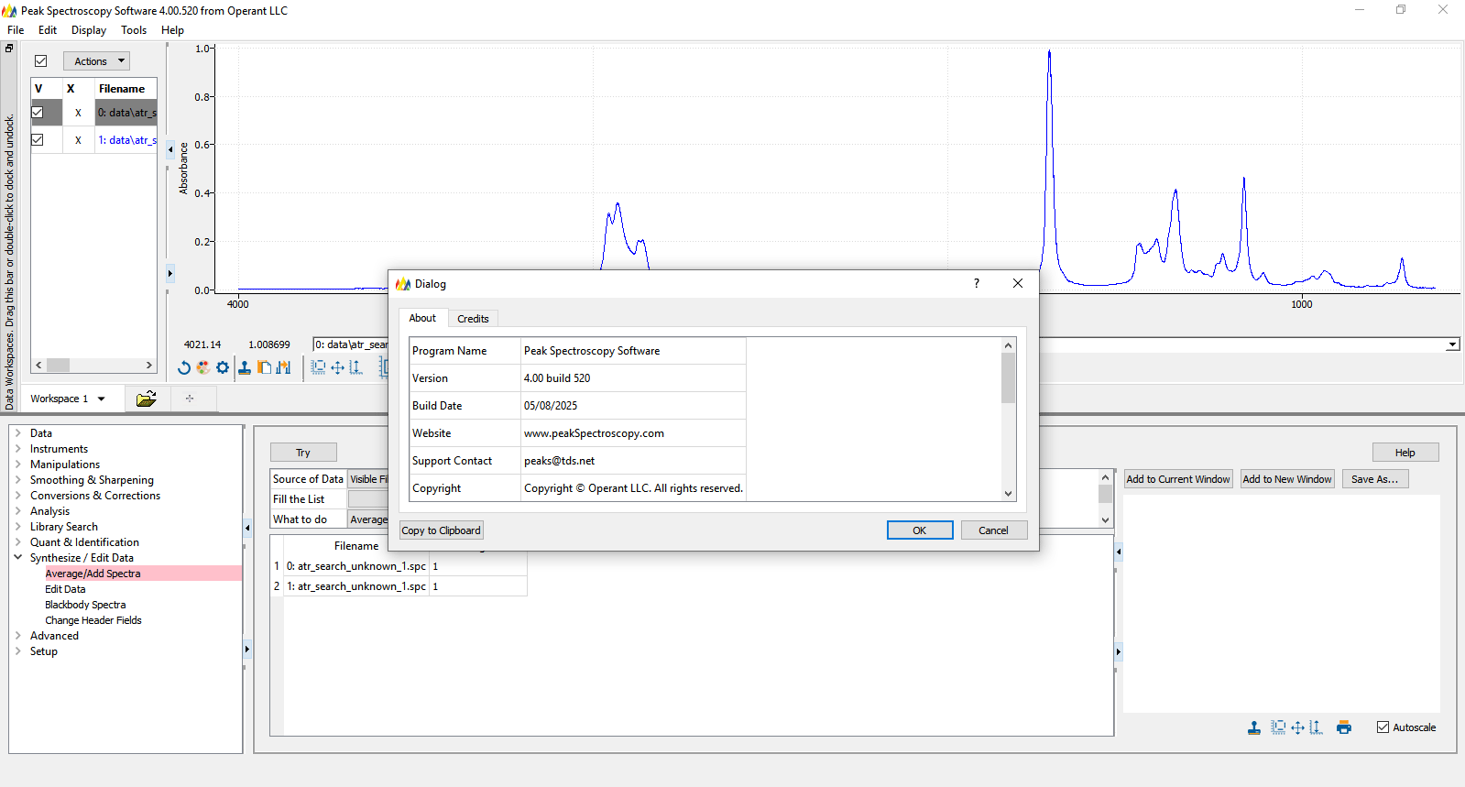
Task: Open the File menu
Action: (16, 30)
